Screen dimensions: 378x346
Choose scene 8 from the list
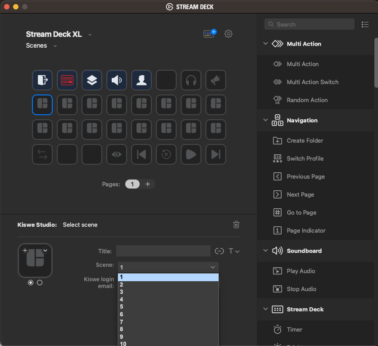[168, 329]
